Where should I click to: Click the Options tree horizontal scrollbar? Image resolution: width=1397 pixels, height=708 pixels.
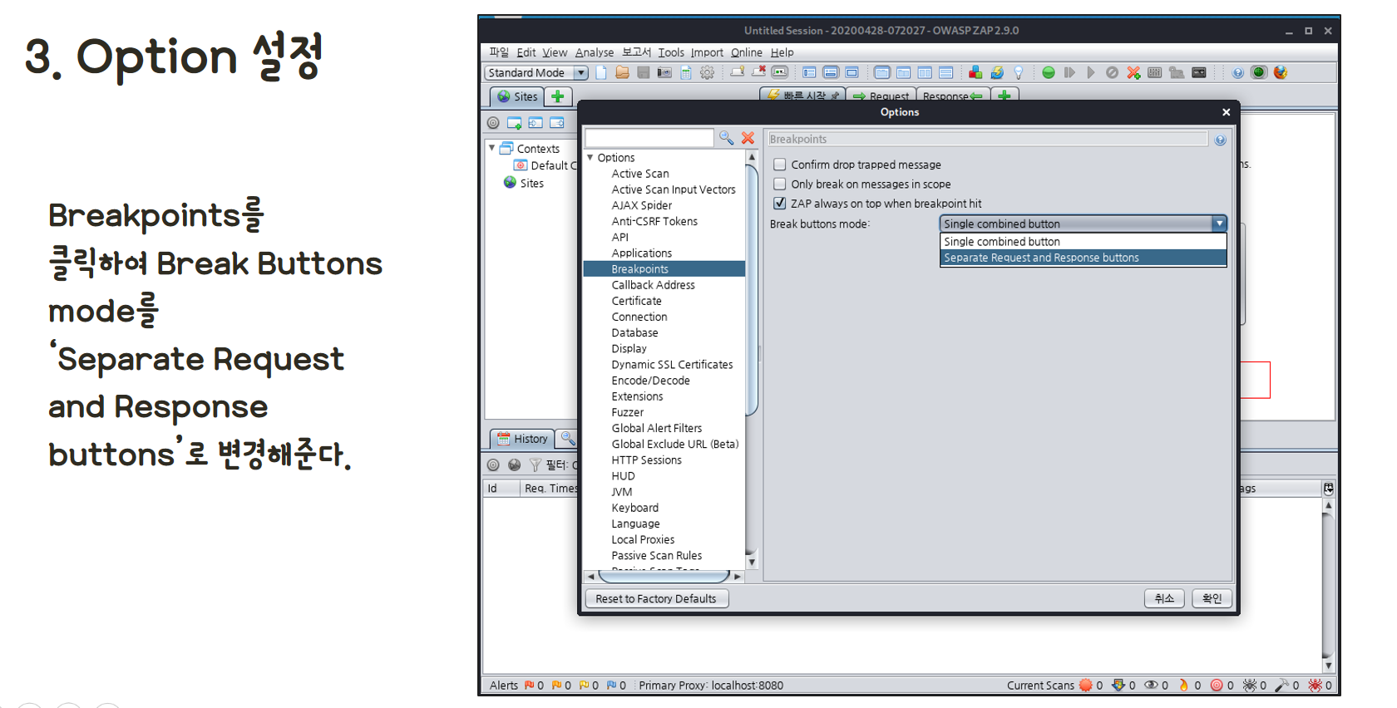coord(664,576)
